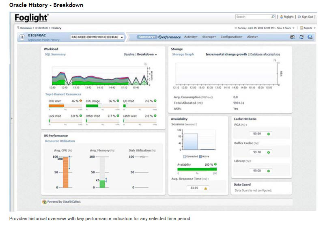Screen dimensions: 325x225
Task: Open the Storage menu
Action: [209, 37]
